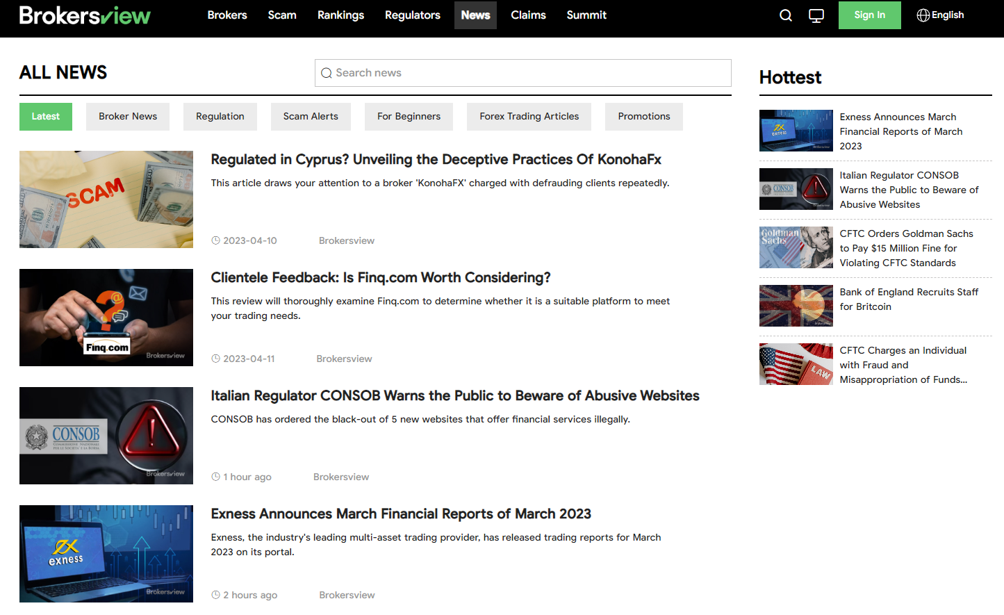Open the search magnifier icon in the navbar
The height and width of the screenshot is (615, 1004).
(x=785, y=15)
